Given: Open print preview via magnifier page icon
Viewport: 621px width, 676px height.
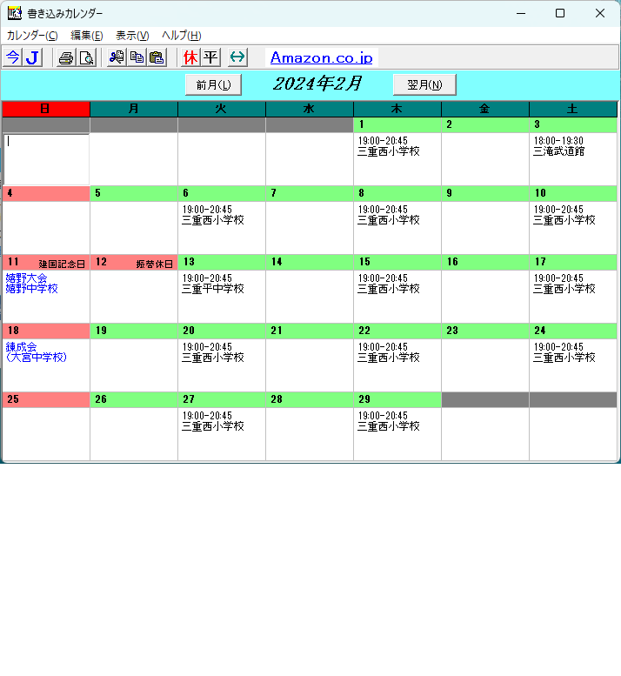Looking at the screenshot, I should point(86,57).
